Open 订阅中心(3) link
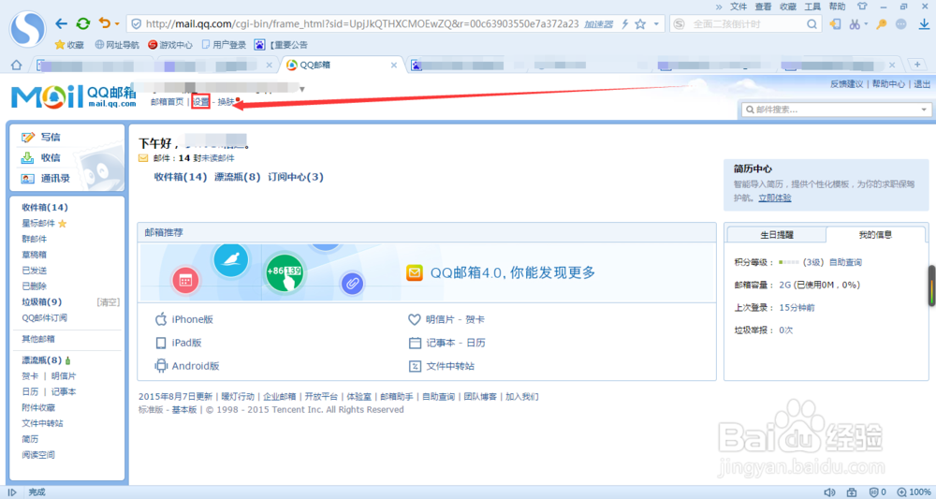The height and width of the screenshot is (499, 936). (296, 177)
